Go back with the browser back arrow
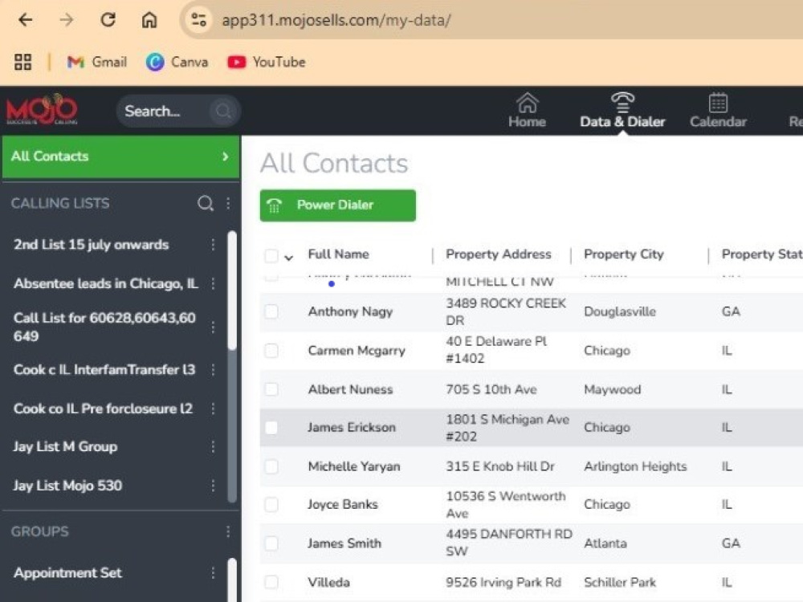The width and height of the screenshot is (803, 602). (25, 20)
